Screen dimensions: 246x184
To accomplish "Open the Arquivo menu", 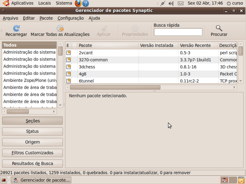I will point(10,18).
